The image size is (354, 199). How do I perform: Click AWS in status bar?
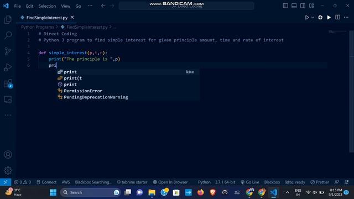point(66,182)
